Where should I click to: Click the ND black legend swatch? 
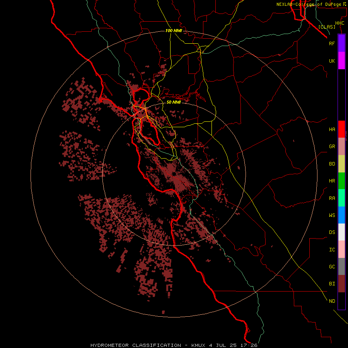[x=341, y=301]
